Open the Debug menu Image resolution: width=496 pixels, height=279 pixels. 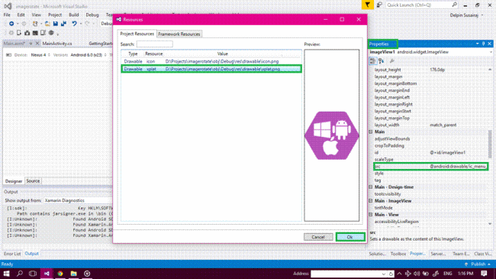[92, 15]
